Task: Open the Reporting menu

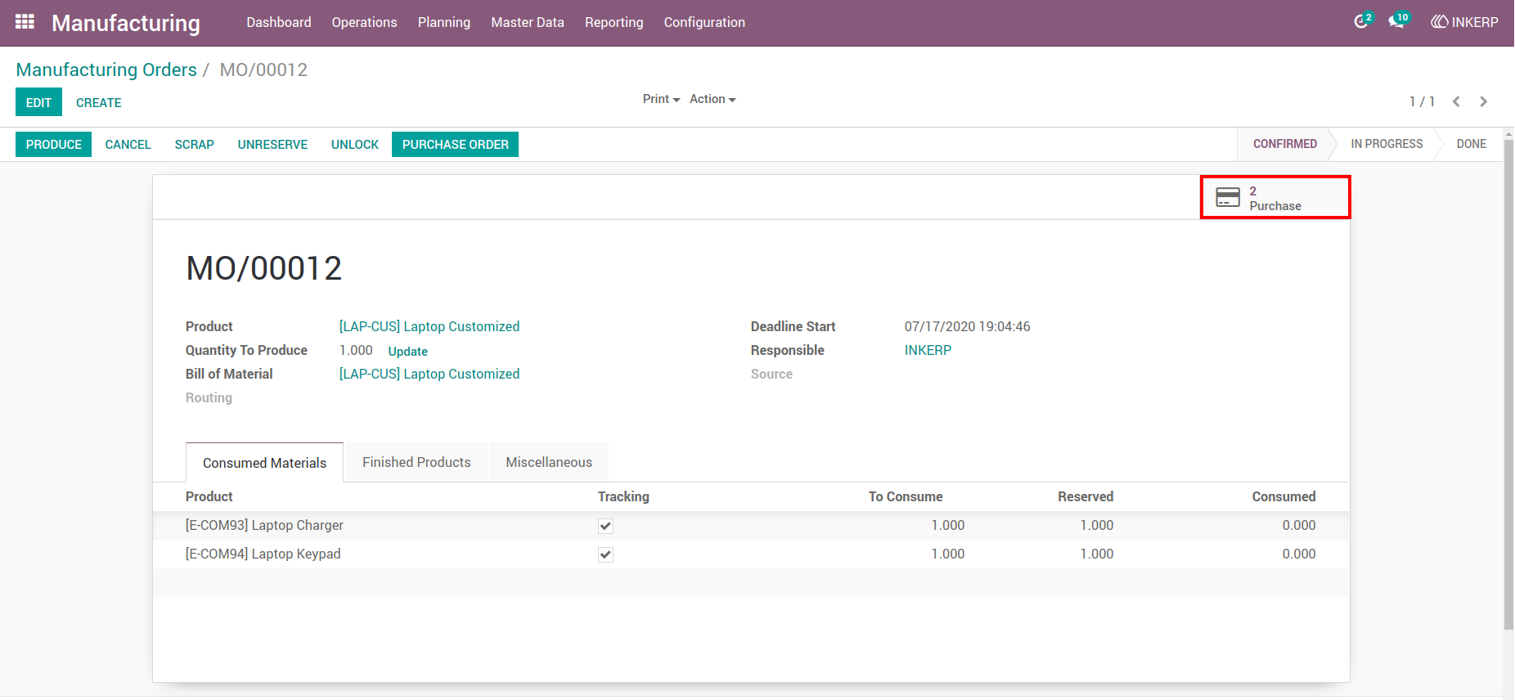Action: pos(614,22)
